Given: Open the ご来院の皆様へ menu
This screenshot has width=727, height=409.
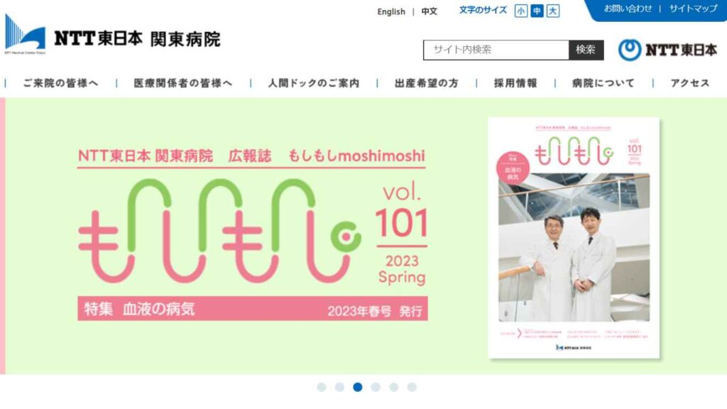Looking at the screenshot, I should (61, 83).
